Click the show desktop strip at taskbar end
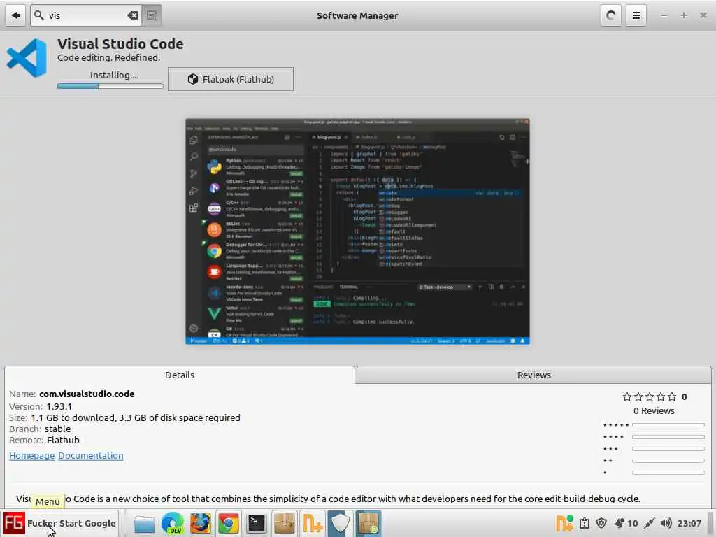716x537 pixels. click(x=710, y=523)
